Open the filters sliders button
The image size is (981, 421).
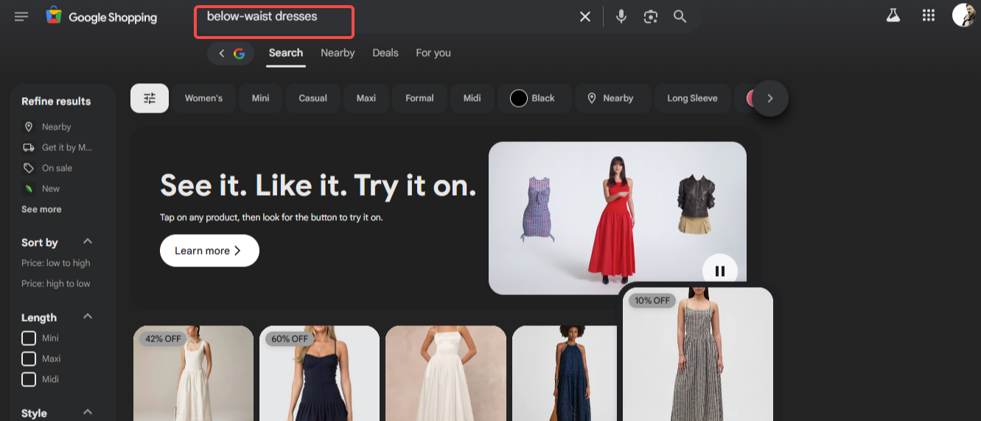click(x=150, y=98)
